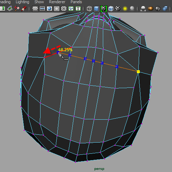
Task: Click the field chart icon
Action: click(64, 9)
